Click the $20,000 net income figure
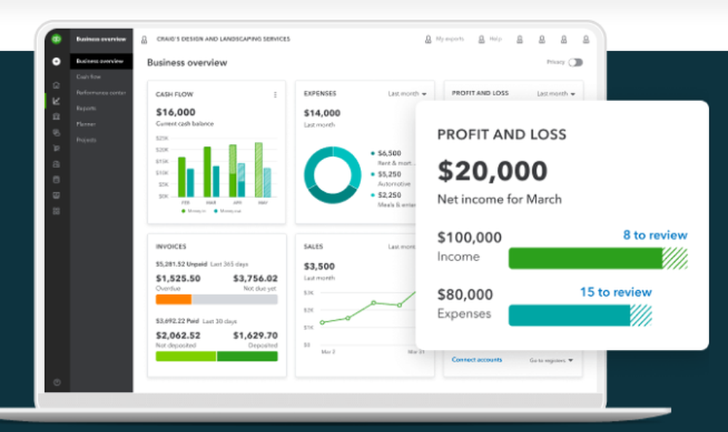The height and width of the screenshot is (432, 728). [493, 171]
